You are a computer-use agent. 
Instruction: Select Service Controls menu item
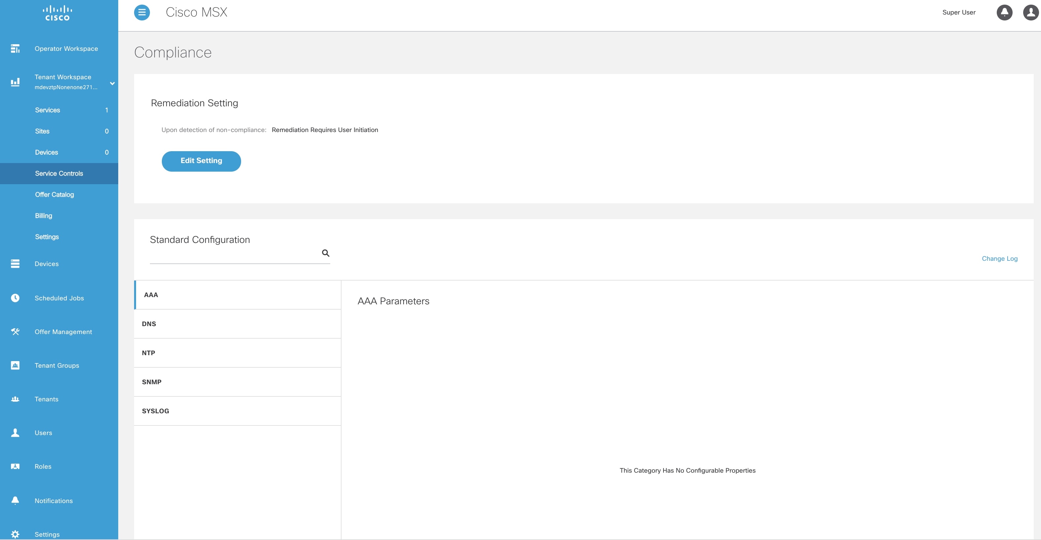[59, 174]
